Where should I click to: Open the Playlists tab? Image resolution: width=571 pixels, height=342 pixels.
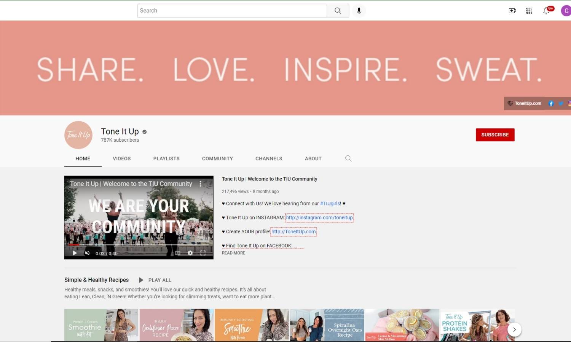pos(166,158)
